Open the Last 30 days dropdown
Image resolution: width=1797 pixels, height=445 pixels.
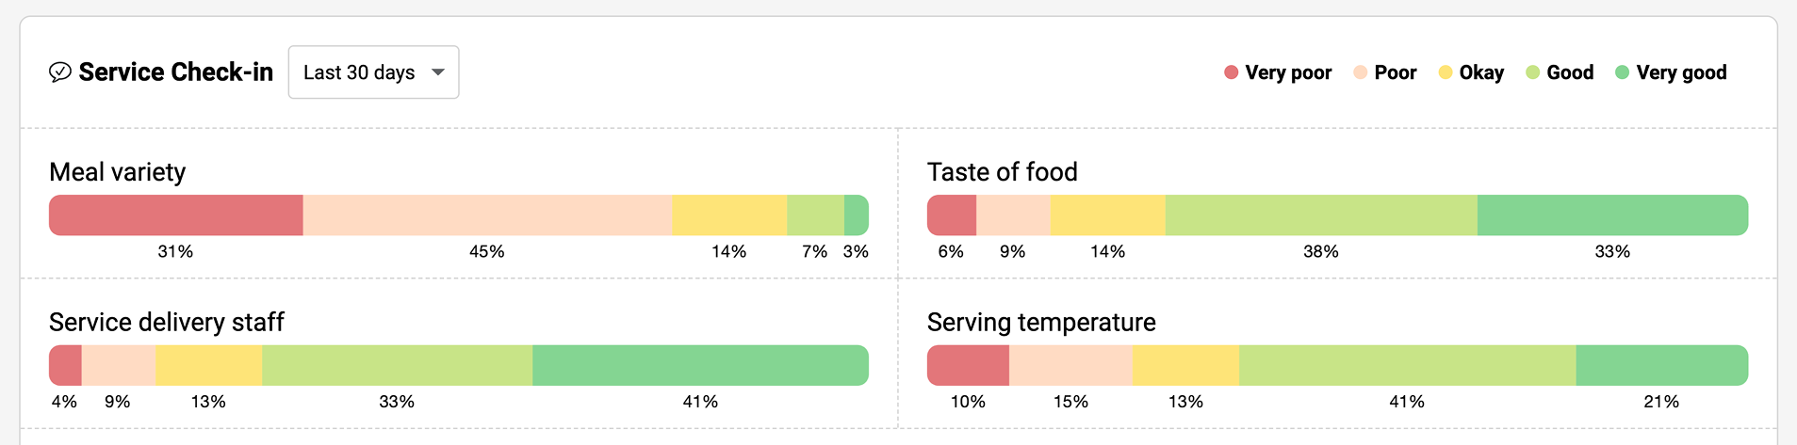(x=373, y=72)
